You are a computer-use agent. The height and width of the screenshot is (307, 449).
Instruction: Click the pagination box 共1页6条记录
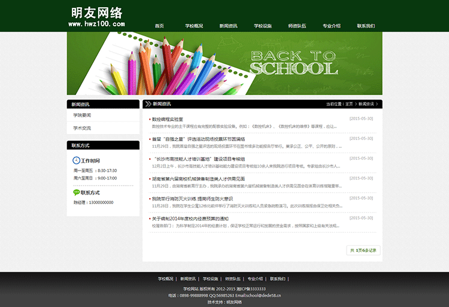[x=363, y=250]
